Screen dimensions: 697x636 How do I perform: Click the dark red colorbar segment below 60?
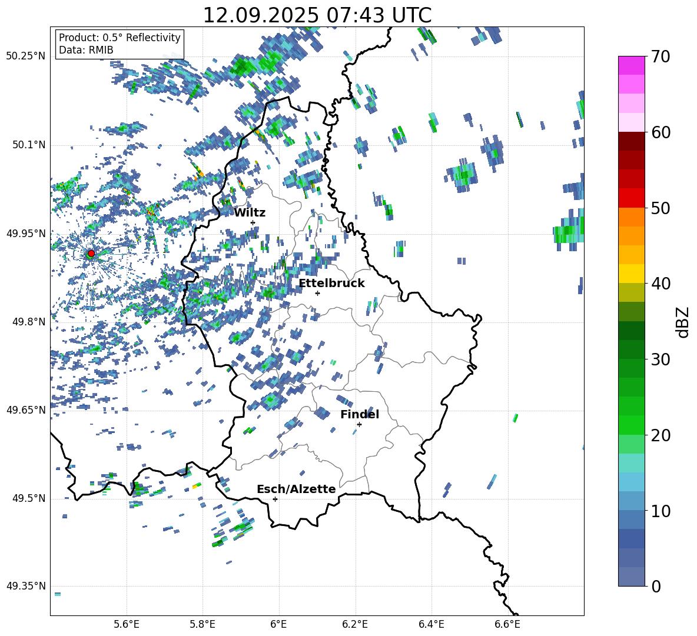pos(632,141)
